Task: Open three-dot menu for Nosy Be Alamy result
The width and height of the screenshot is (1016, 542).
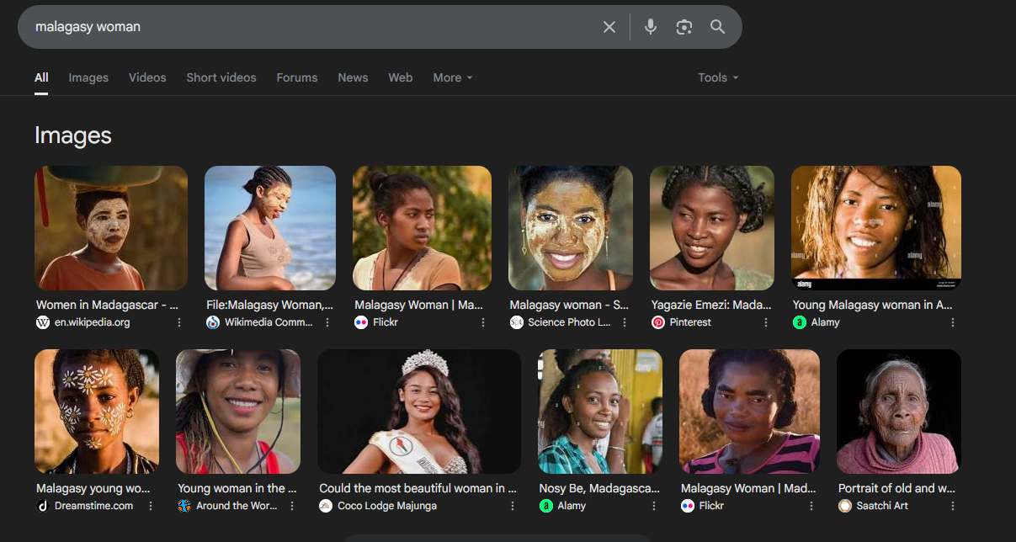Action: (x=654, y=506)
